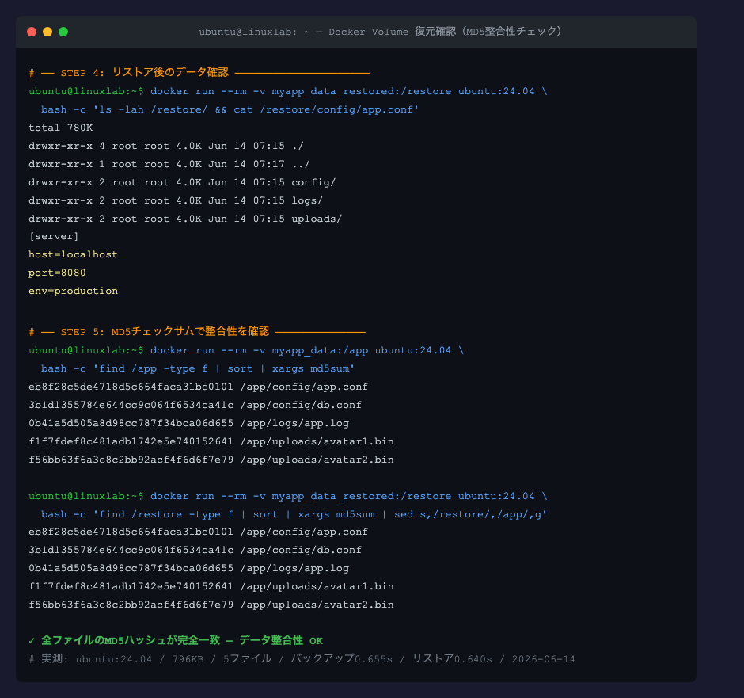The image size is (744, 698).
Task: Click the './' directory row dated 07:15
Action: [166, 146]
